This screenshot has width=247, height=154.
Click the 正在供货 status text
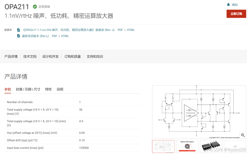point(44,7)
